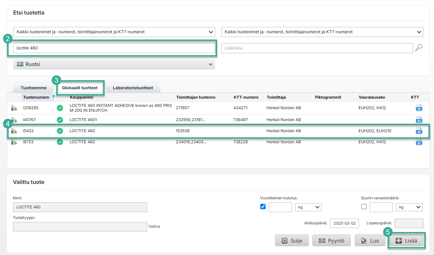This screenshot has height=255, width=434.
Task: Open KTT document icon for row i208285
Action: (x=419, y=108)
